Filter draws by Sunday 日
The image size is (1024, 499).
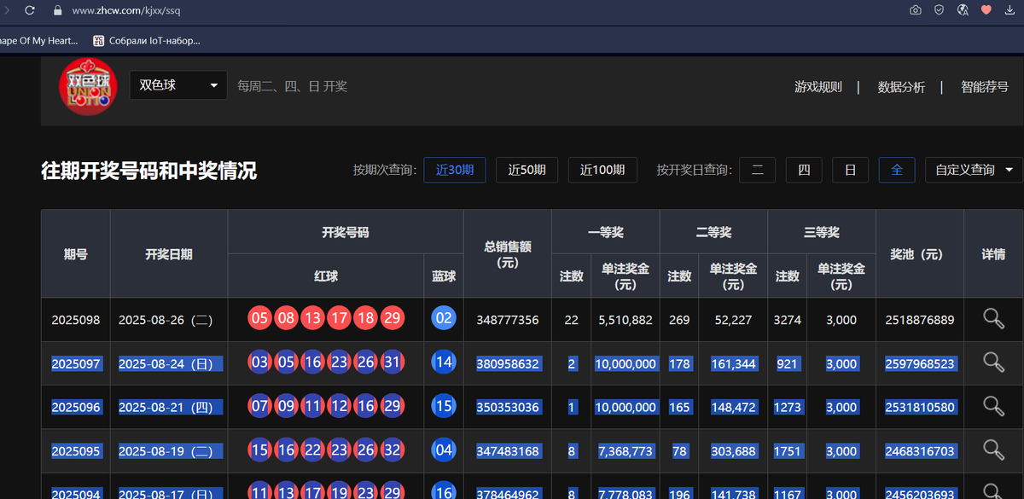pos(851,170)
